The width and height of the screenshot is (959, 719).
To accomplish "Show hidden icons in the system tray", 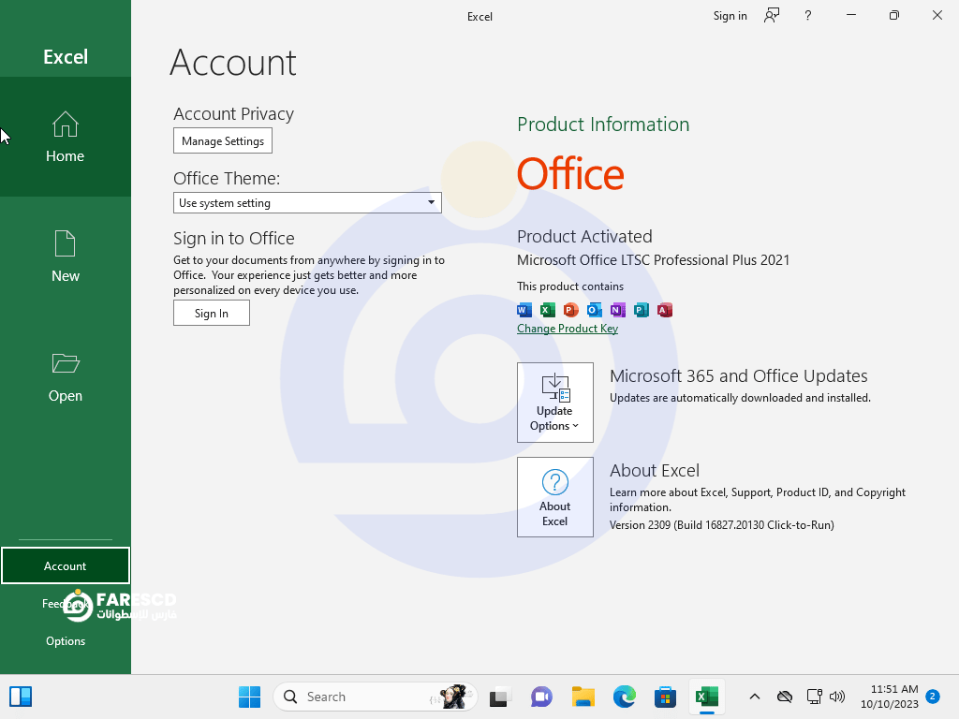I will pos(755,697).
